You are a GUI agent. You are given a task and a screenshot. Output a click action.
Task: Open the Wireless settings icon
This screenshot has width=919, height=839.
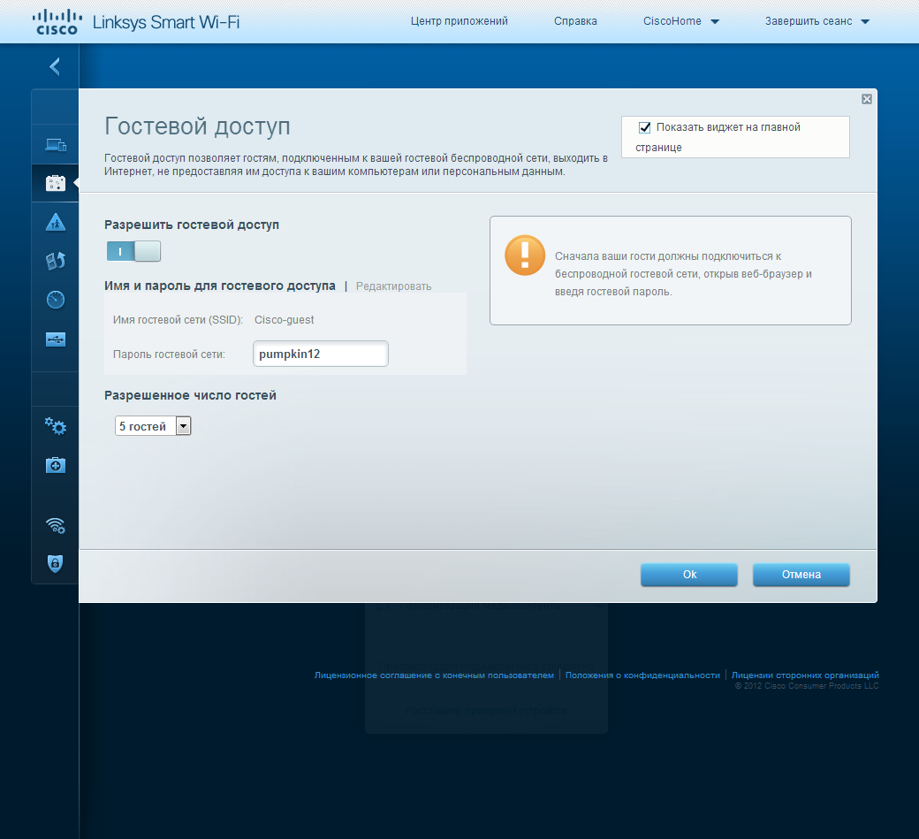[x=56, y=525]
